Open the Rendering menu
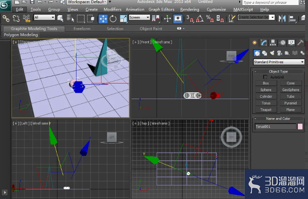This screenshot has height=199, width=308. coord(190,9)
